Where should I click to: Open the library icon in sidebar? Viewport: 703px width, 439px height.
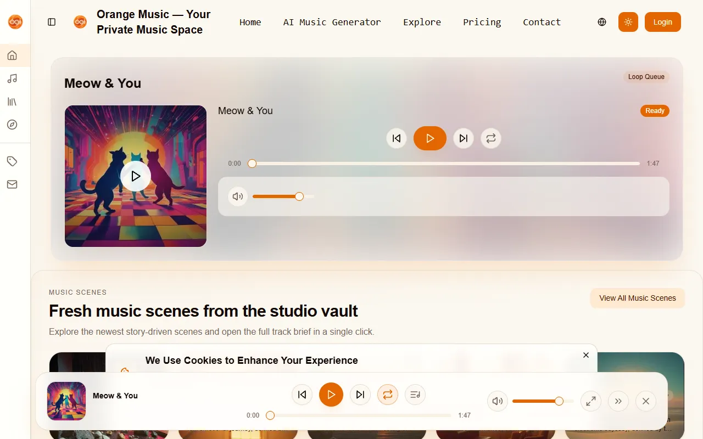[x=12, y=102]
